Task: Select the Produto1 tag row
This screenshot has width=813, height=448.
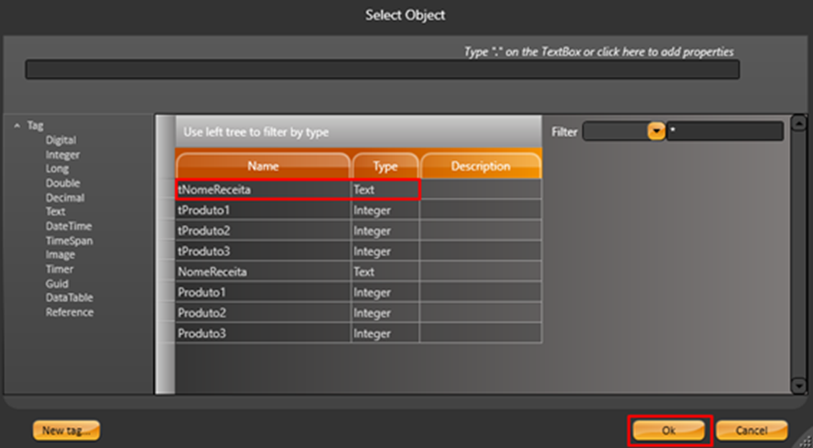Action: tap(262, 293)
